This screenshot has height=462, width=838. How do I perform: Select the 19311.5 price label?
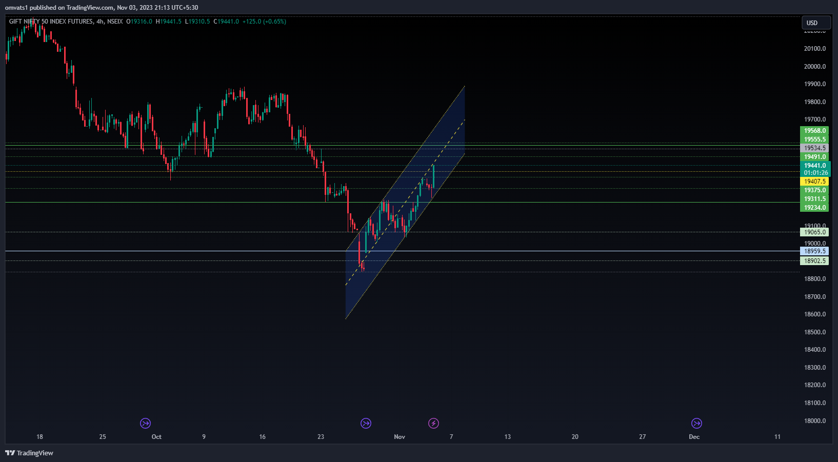(814, 199)
